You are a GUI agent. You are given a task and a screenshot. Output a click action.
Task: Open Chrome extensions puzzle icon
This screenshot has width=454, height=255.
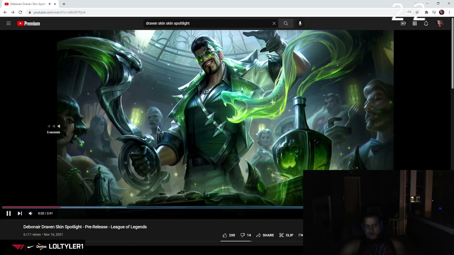426,12
